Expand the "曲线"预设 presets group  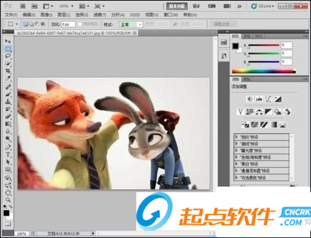coord(261,144)
